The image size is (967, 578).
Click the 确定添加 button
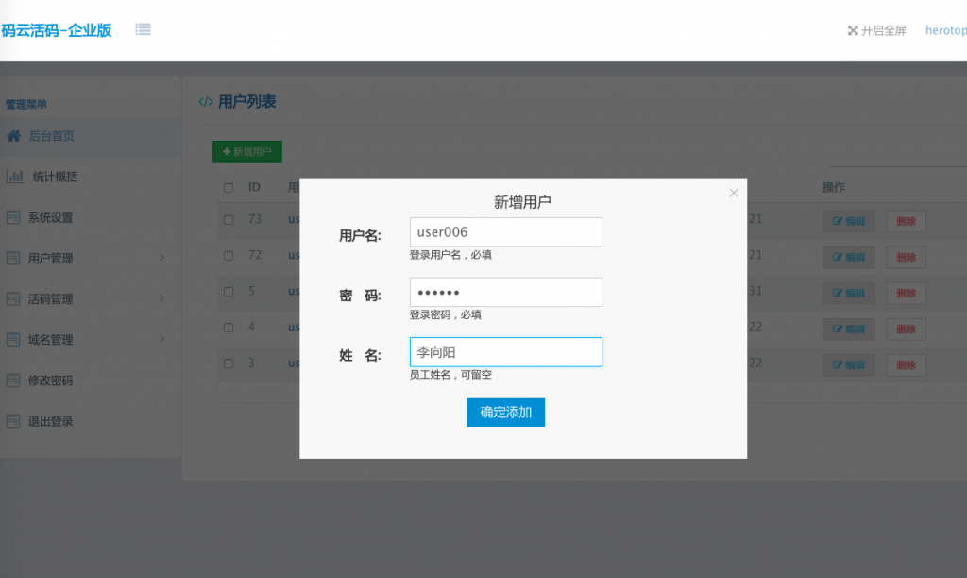505,412
